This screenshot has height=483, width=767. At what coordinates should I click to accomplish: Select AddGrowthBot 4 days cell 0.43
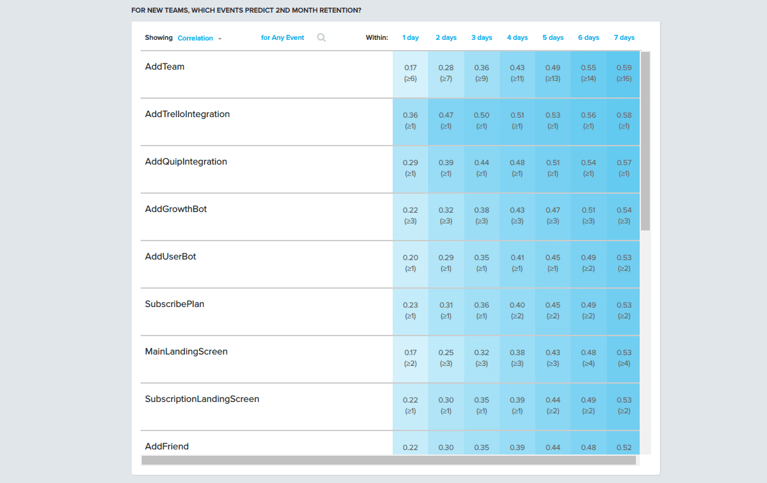(517, 216)
